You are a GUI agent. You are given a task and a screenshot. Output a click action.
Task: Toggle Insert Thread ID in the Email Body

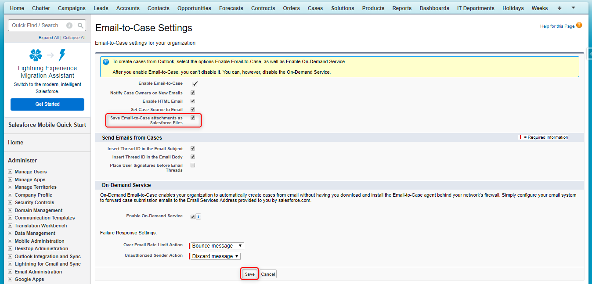pyautogui.click(x=193, y=157)
